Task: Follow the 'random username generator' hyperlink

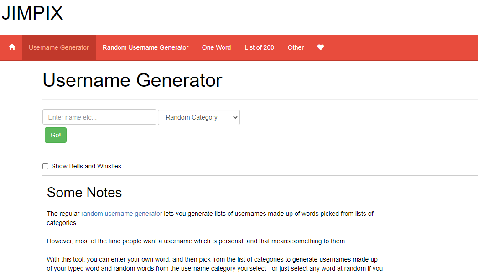Action: click(x=122, y=214)
